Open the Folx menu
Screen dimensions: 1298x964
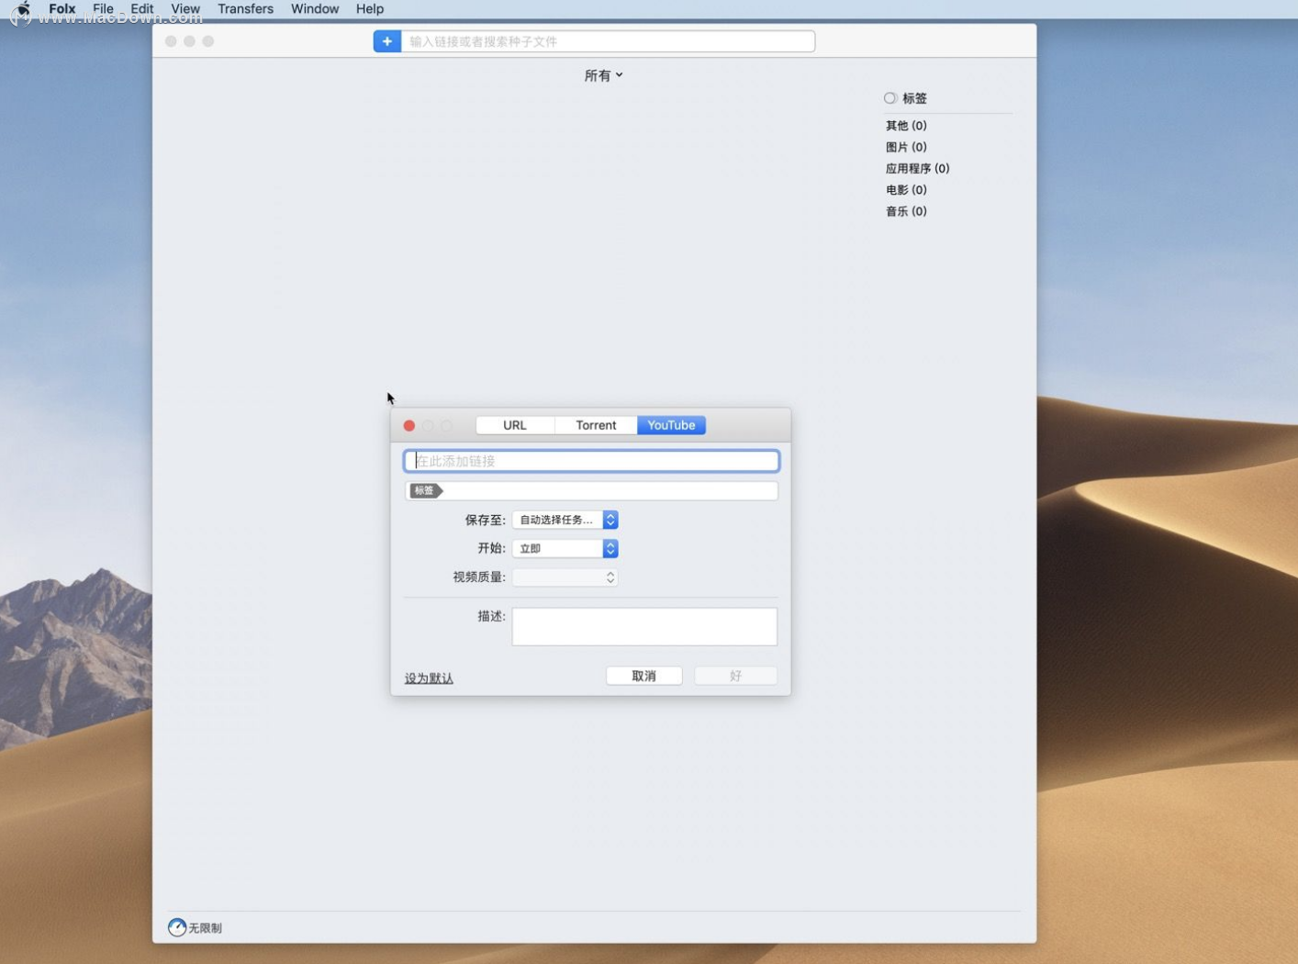[x=62, y=9]
